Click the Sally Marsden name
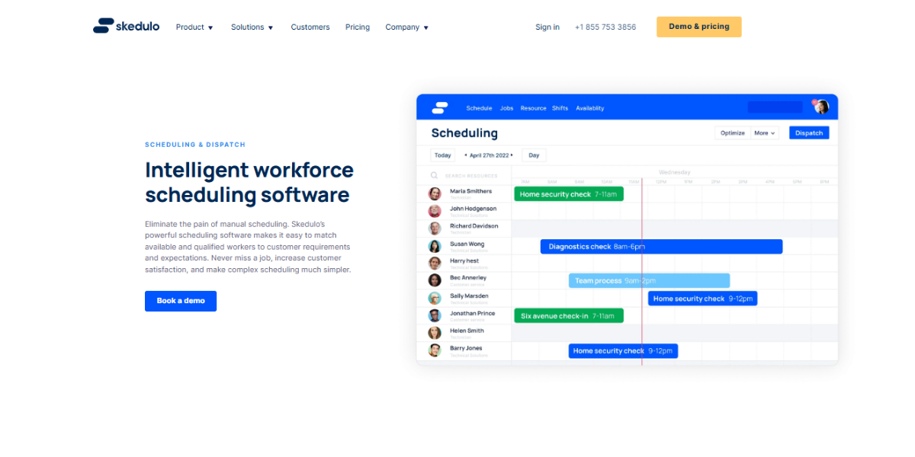 tap(469, 296)
